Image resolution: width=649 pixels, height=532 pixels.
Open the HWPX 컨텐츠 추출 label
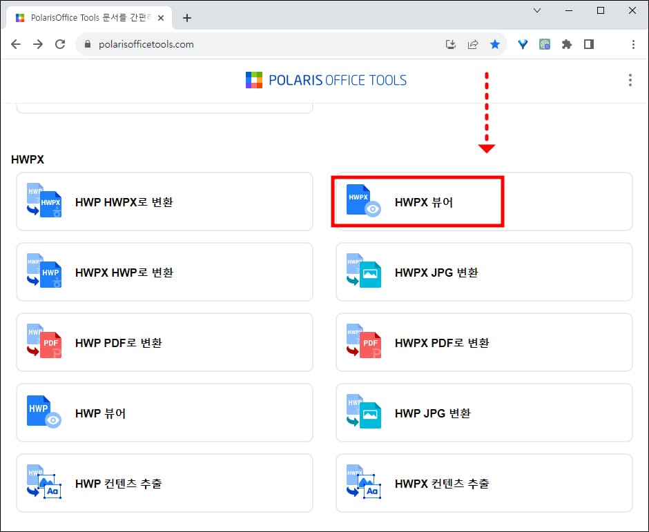click(442, 484)
